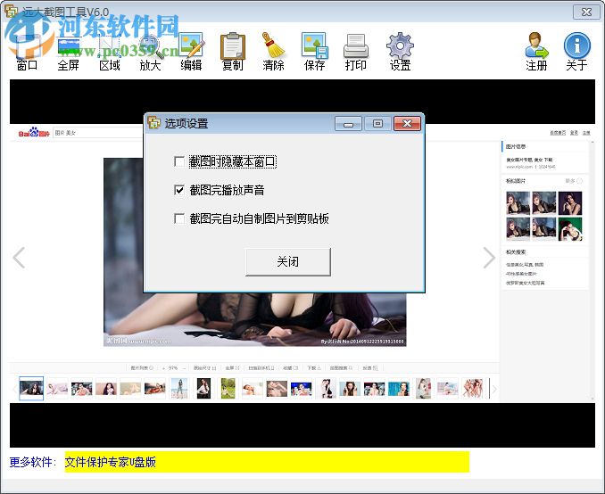This screenshot has width=605, height=494.
Task: Print the capture via the 打印 icon
Action: 356,52
